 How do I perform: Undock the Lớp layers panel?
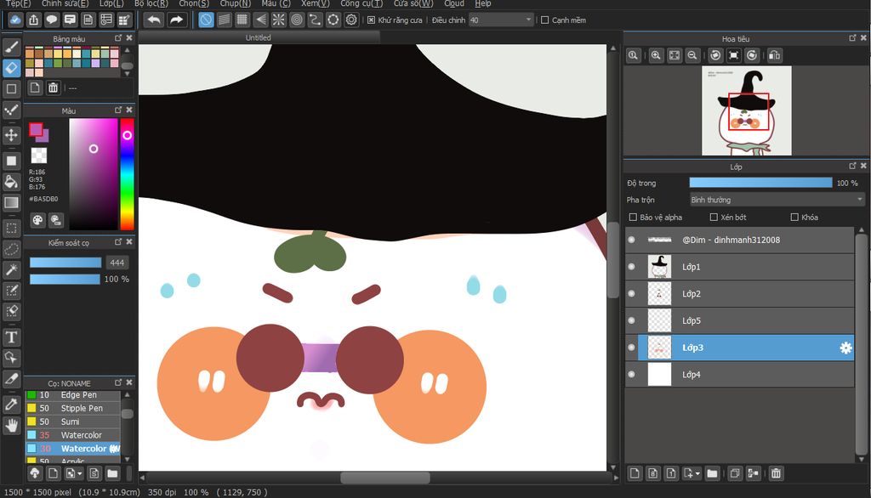pos(852,166)
